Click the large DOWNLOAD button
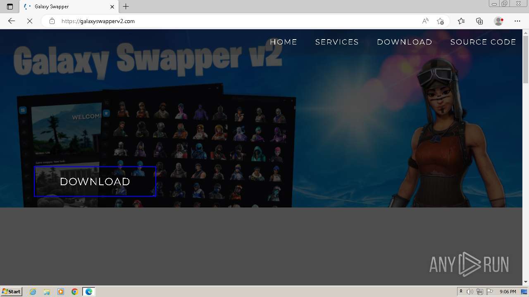The height and width of the screenshot is (297, 529). (95, 181)
